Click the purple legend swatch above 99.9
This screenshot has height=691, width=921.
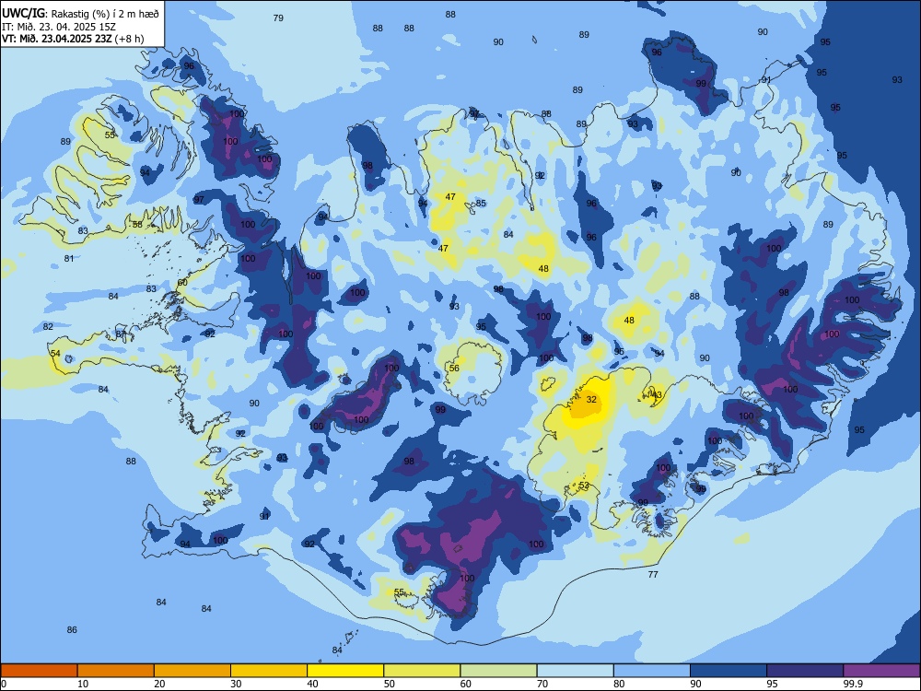pyautogui.click(x=881, y=671)
